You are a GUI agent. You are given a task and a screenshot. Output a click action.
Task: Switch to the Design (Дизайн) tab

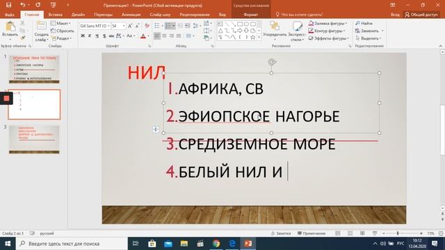tap(78, 15)
